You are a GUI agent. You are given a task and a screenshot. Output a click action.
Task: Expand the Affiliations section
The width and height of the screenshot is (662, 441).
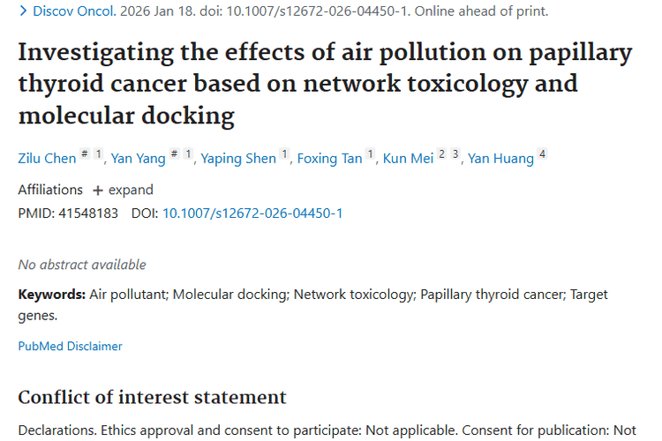[123, 190]
